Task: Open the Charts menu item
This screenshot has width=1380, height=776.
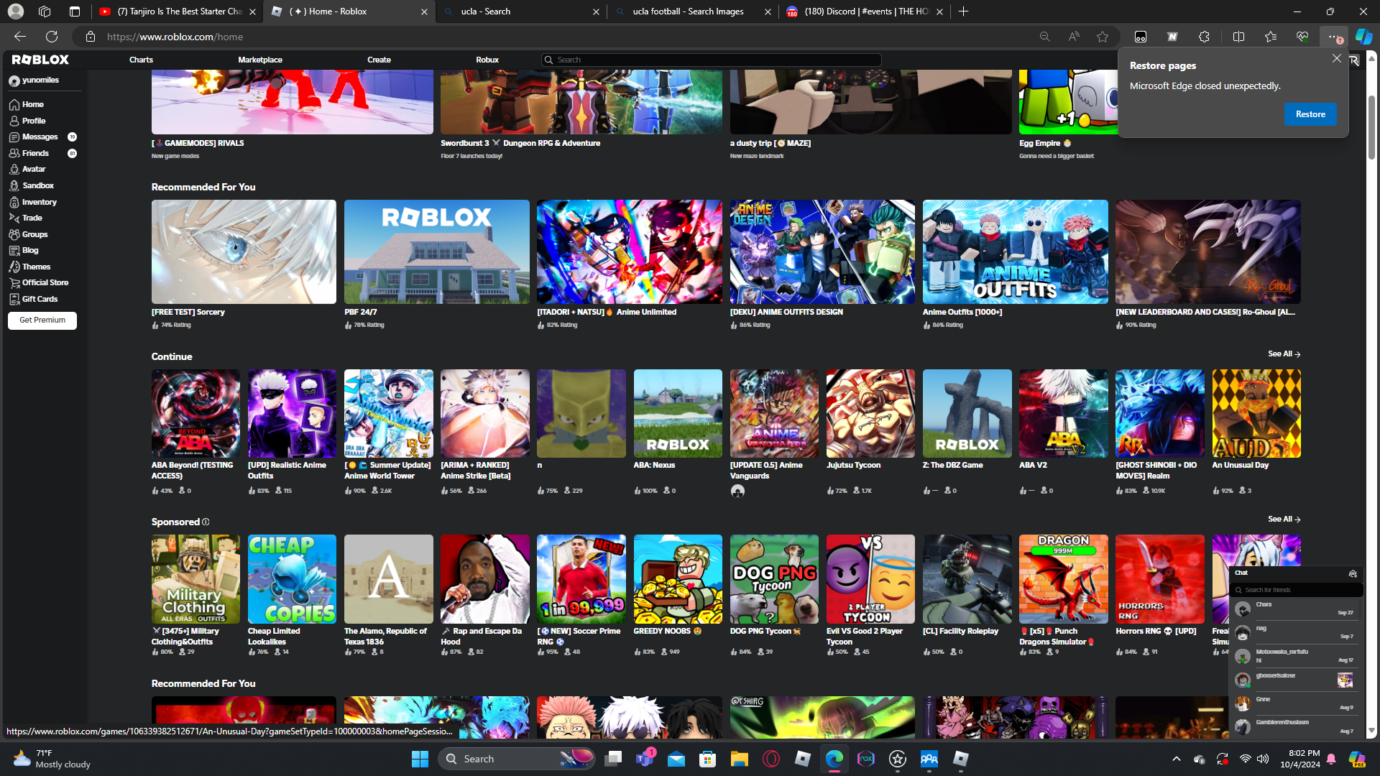Action: [141, 60]
